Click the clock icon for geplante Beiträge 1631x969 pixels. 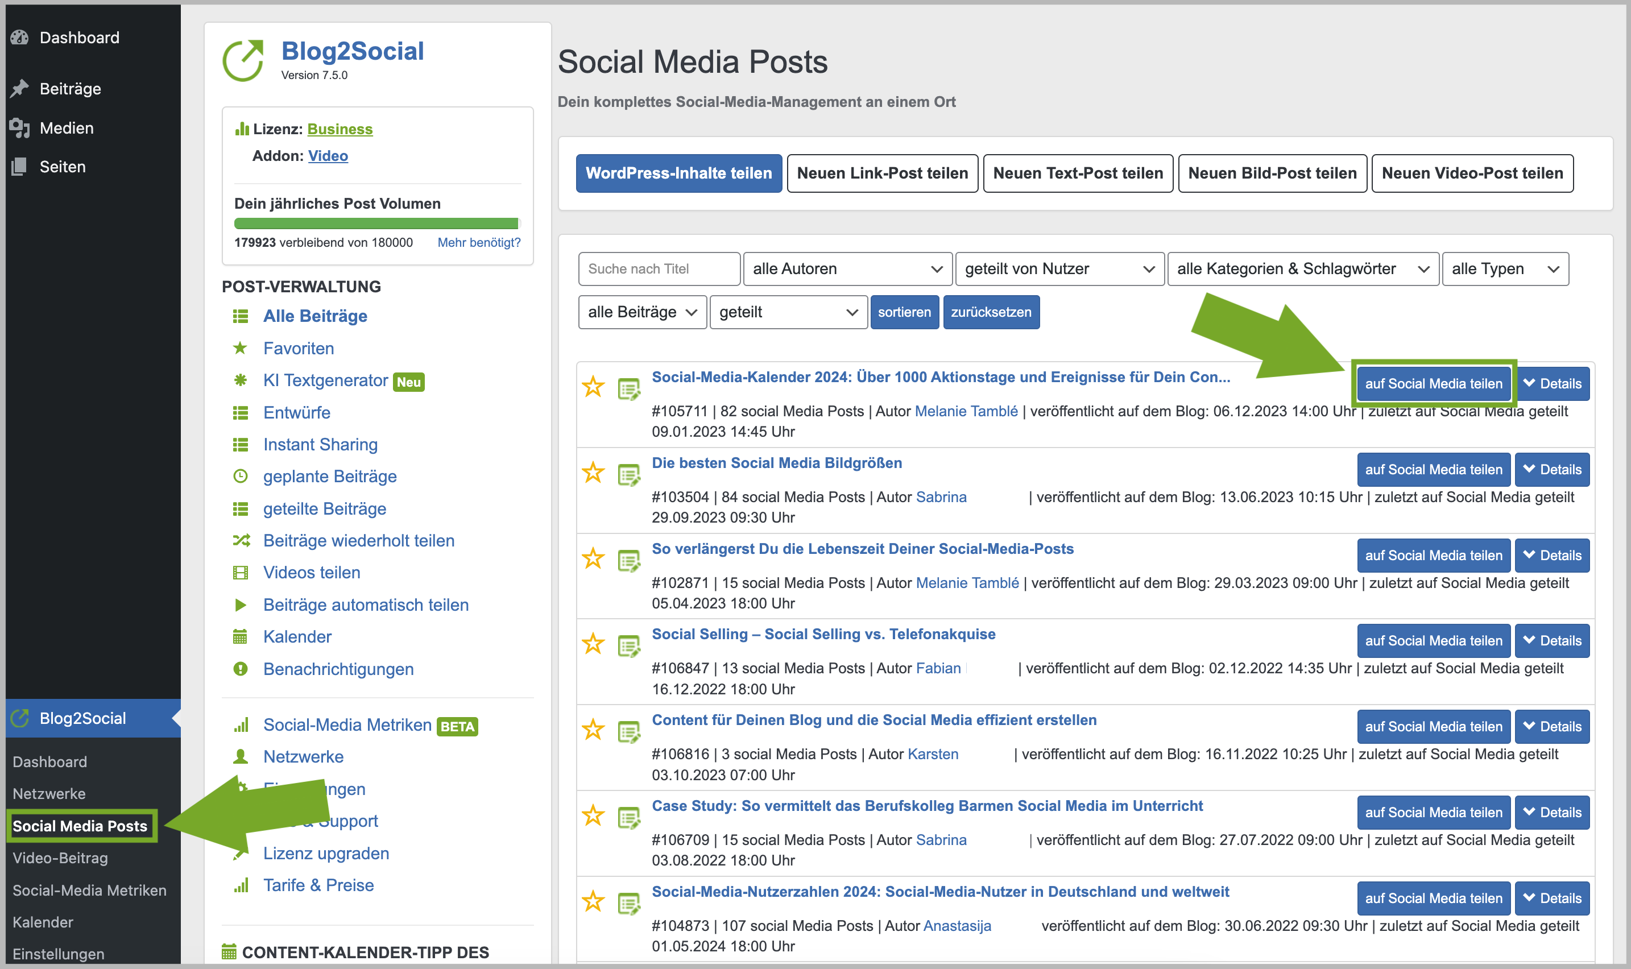[x=241, y=476]
